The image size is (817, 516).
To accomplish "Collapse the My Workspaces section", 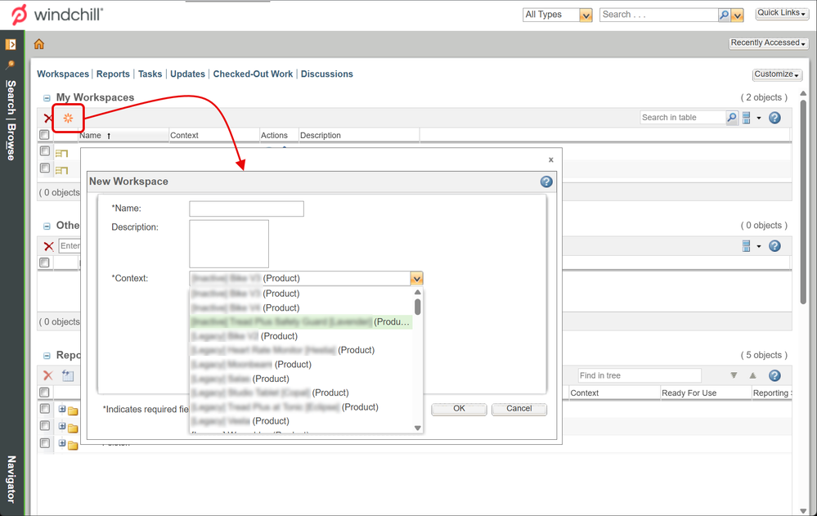I will [47, 98].
